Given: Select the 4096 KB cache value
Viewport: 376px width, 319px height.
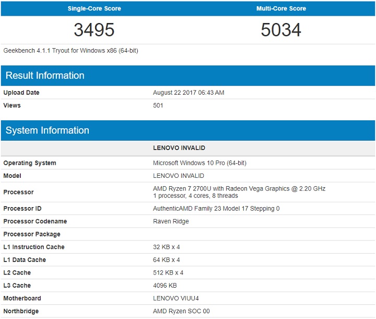Looking at the screenshot, I should [x=165, y=286].
